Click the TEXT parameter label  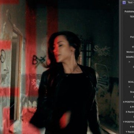pyautogui.click(x=132, y=17)
